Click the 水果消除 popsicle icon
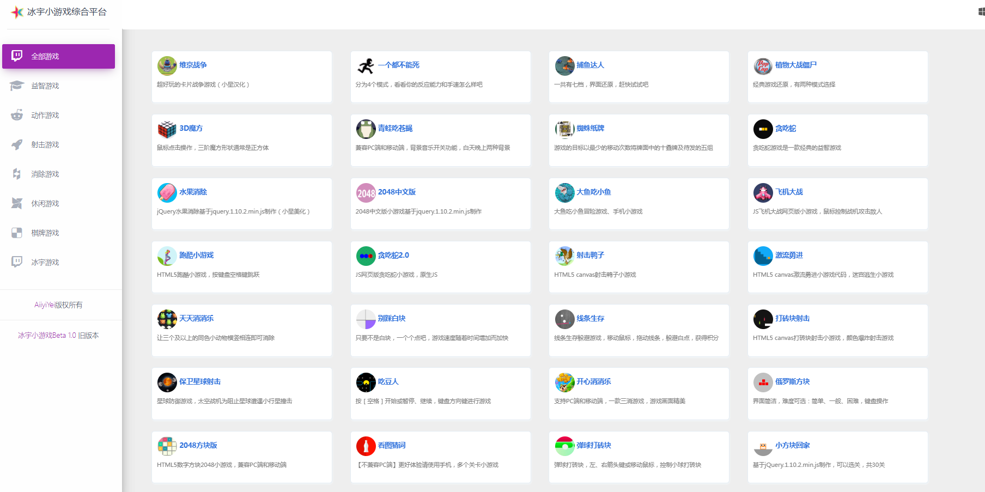Image resolution: width=985 pixels, height=492 pixels. tap(167, 192)
